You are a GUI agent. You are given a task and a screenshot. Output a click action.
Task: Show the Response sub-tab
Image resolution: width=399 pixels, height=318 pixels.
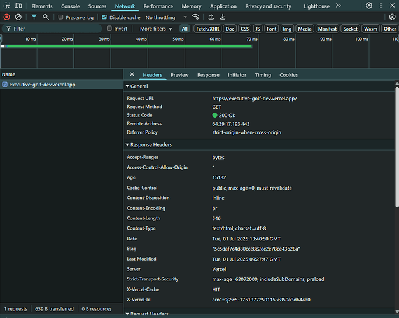pyautogui.click(x=208, y=75)
